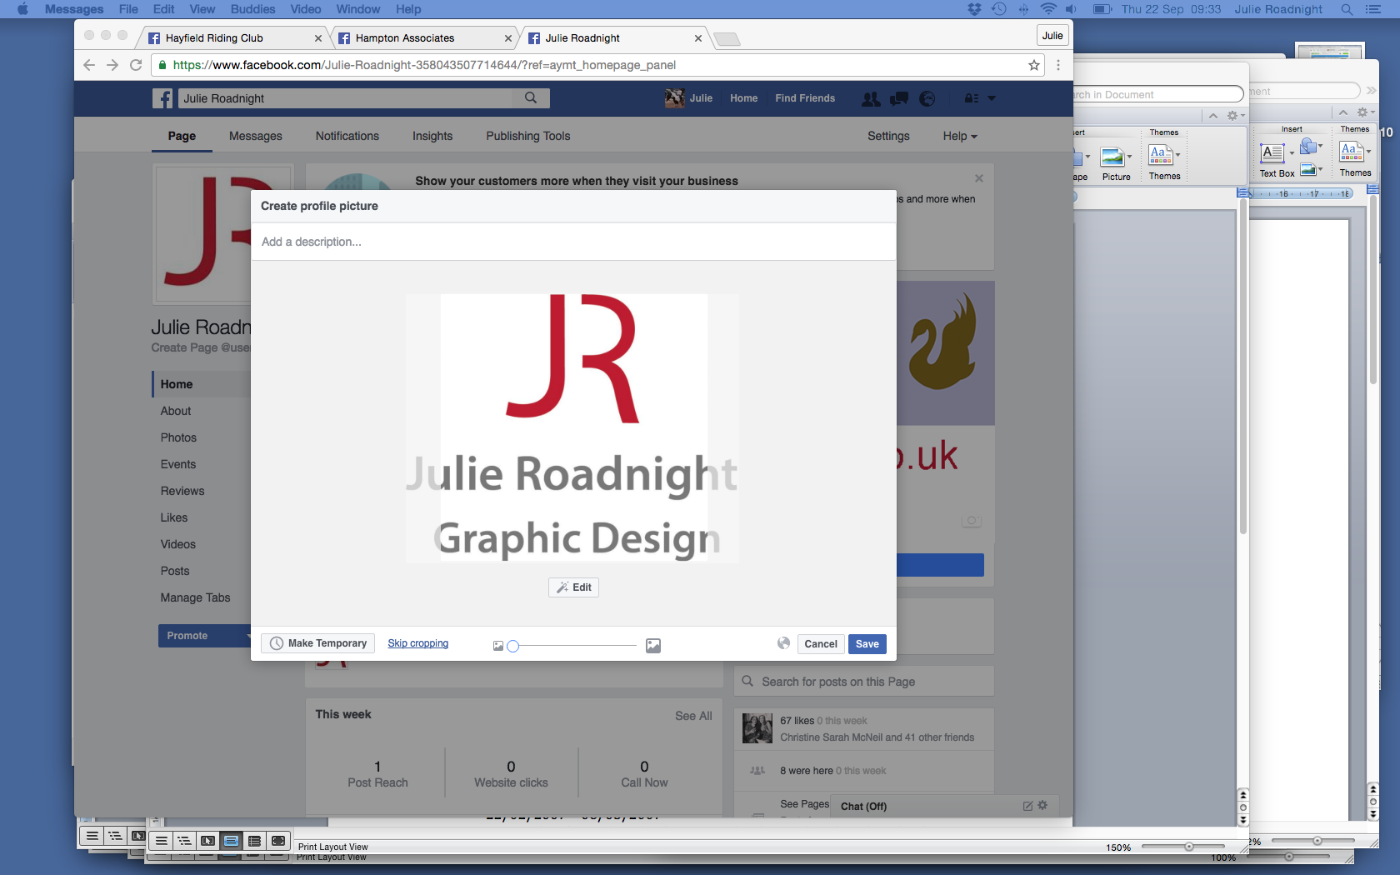Open account dropdown arrow in Facebook header

coord(992,98)
